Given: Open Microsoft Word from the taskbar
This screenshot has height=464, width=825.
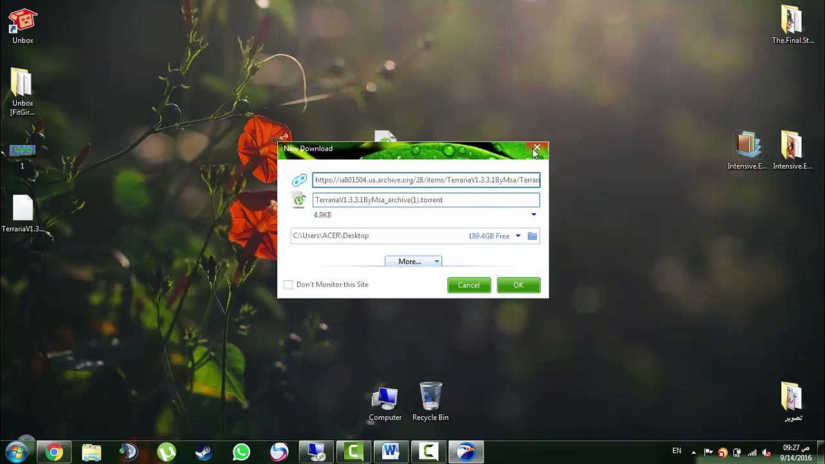Looking at the screenshot, I should (x=391, y=452).
